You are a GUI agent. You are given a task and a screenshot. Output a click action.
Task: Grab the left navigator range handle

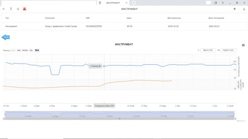coord(5,114)
